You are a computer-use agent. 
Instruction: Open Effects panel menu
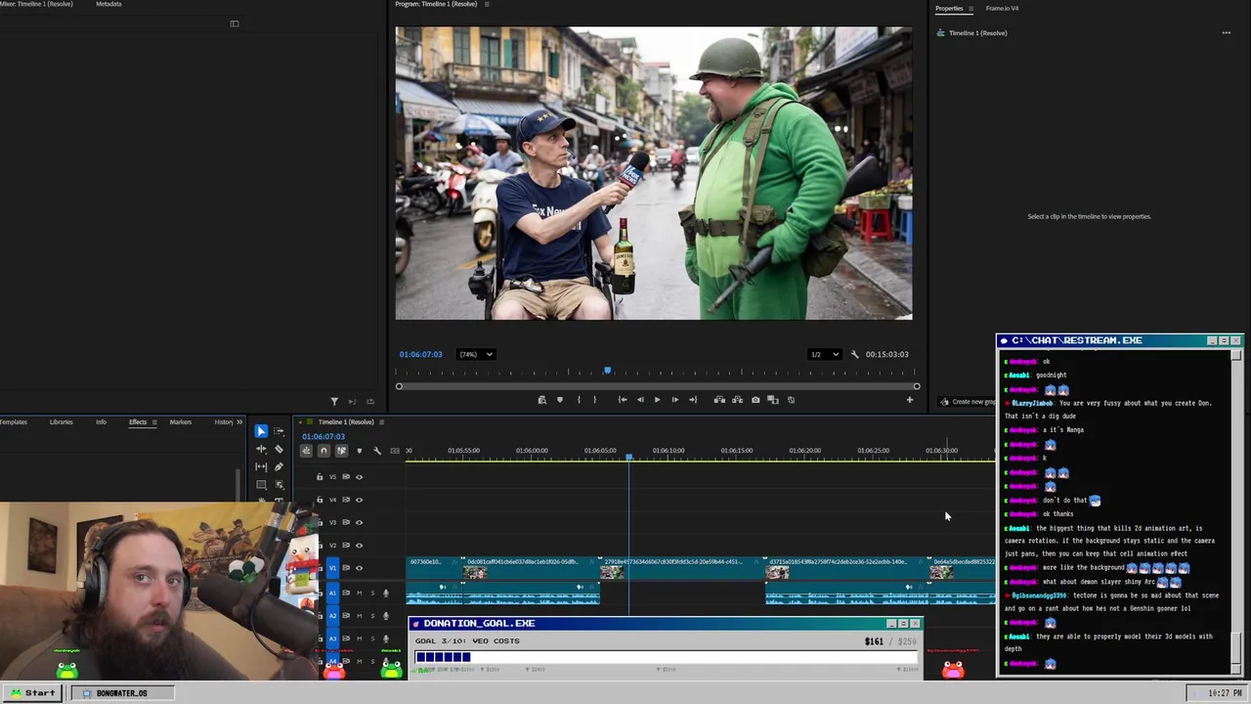(x=153, y=422)
